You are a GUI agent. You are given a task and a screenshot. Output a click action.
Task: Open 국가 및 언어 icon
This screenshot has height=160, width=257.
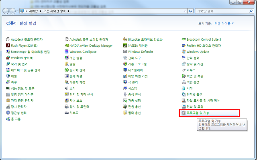click(8, 64)
